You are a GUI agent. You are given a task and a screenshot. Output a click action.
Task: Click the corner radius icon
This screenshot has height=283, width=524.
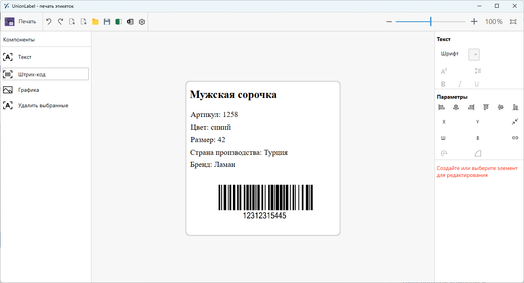click(x=478, y=154)
